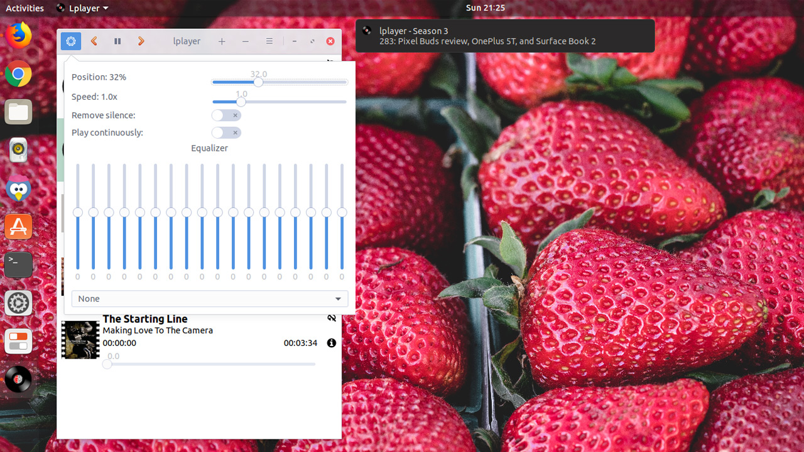Skip to next track with right chevron
Image resolution: width=804 pixels, height=452 pixels.
coord(141,41)
